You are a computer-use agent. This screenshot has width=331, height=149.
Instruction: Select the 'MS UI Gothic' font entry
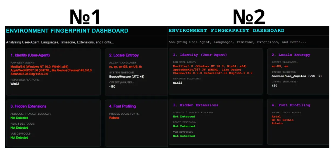tap(282, 120)
